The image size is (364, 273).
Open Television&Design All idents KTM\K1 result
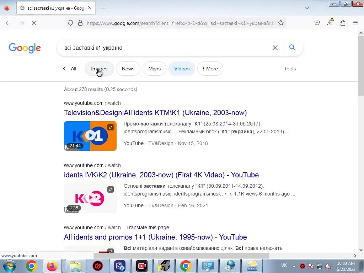155,113
